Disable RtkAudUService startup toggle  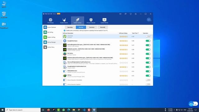[x=148, y=71]
